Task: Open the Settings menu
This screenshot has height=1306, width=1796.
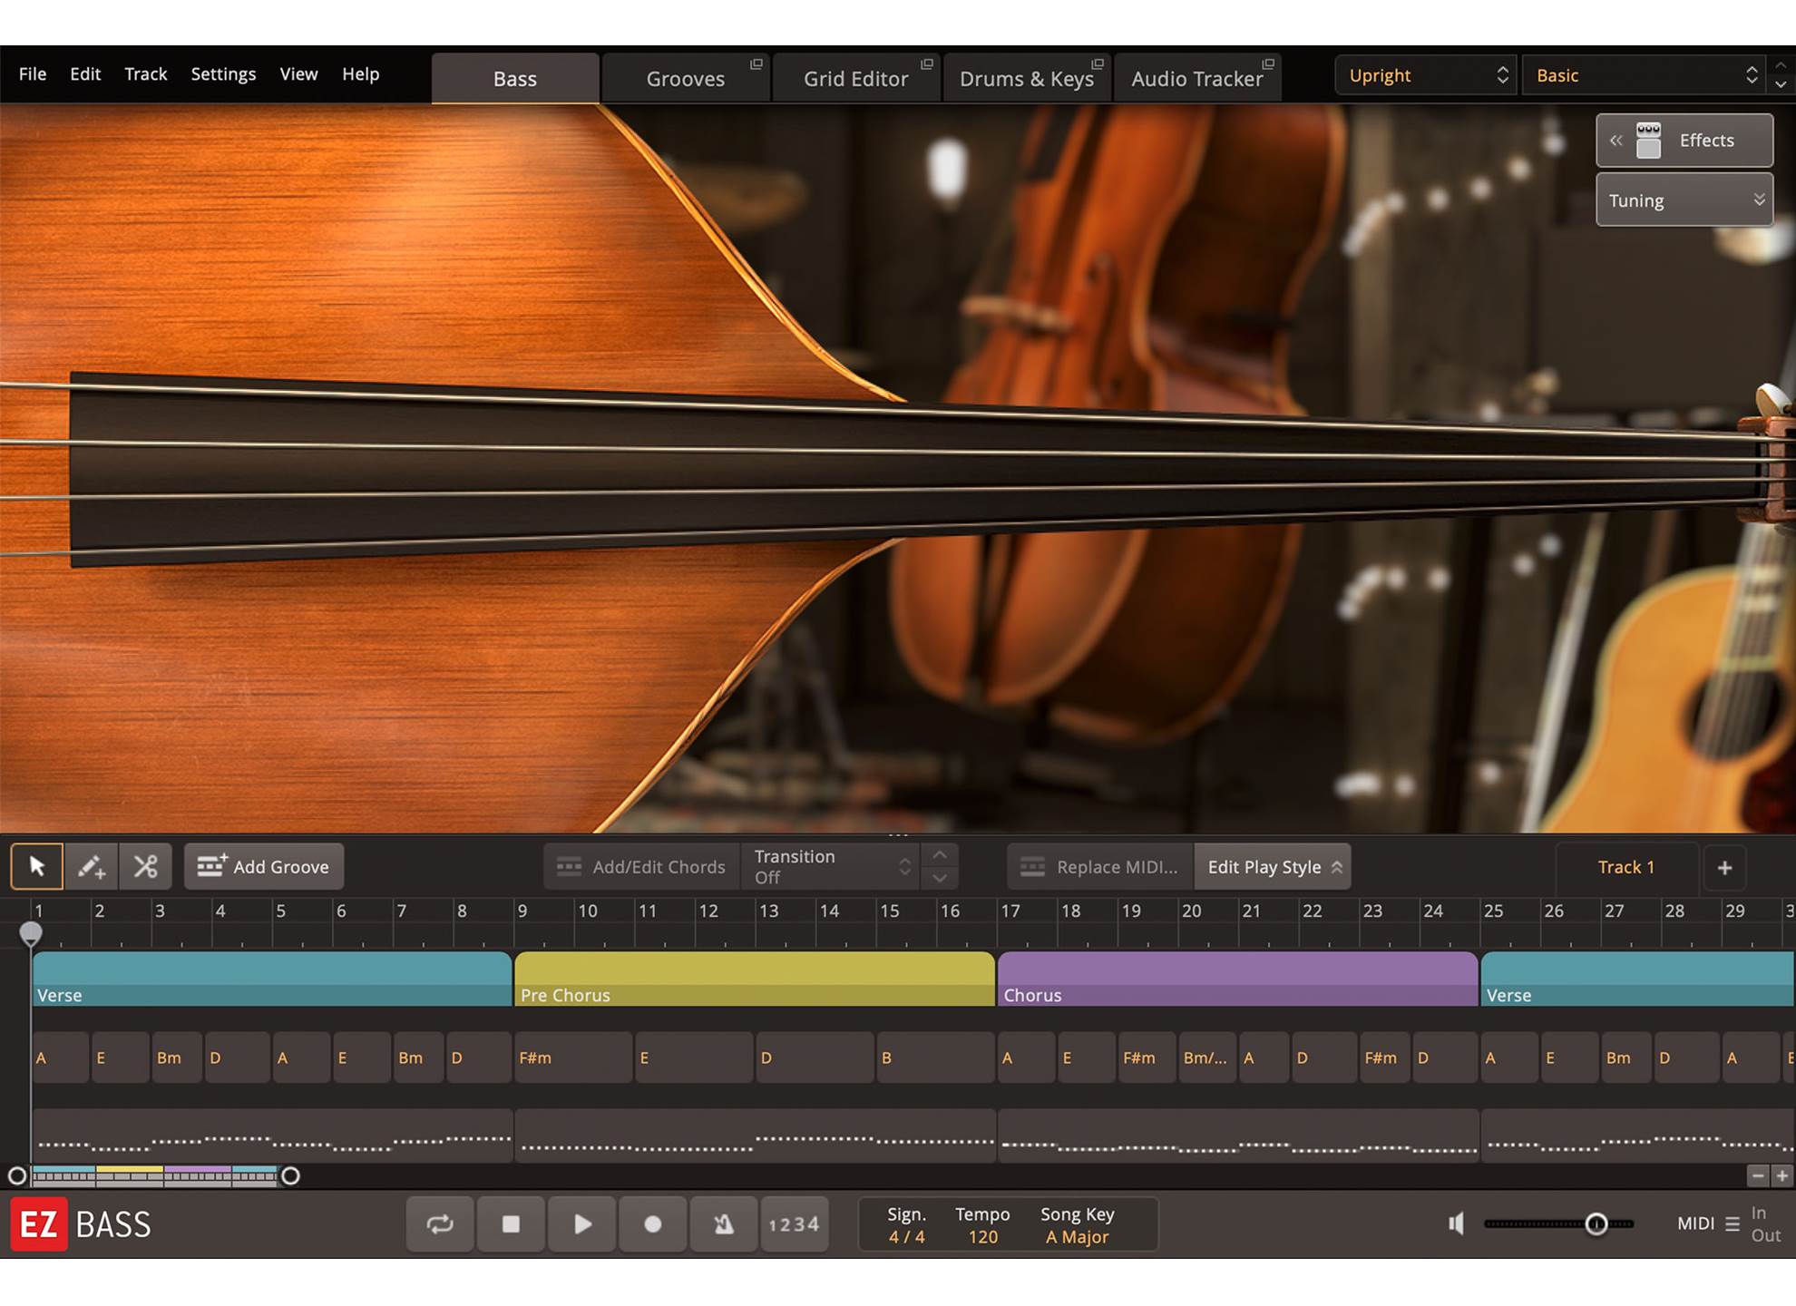Action: [x=223, y=74]
